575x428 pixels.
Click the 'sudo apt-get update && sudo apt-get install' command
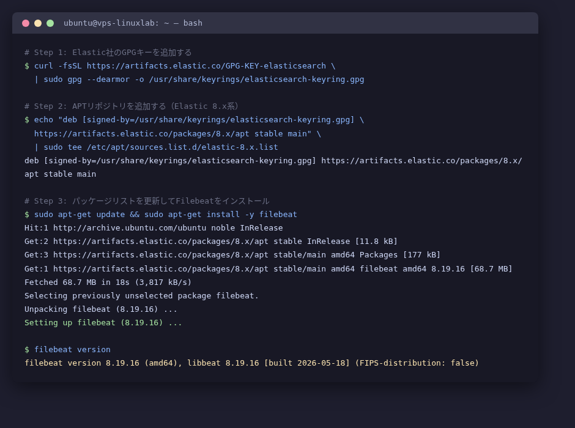click(161, 215)
